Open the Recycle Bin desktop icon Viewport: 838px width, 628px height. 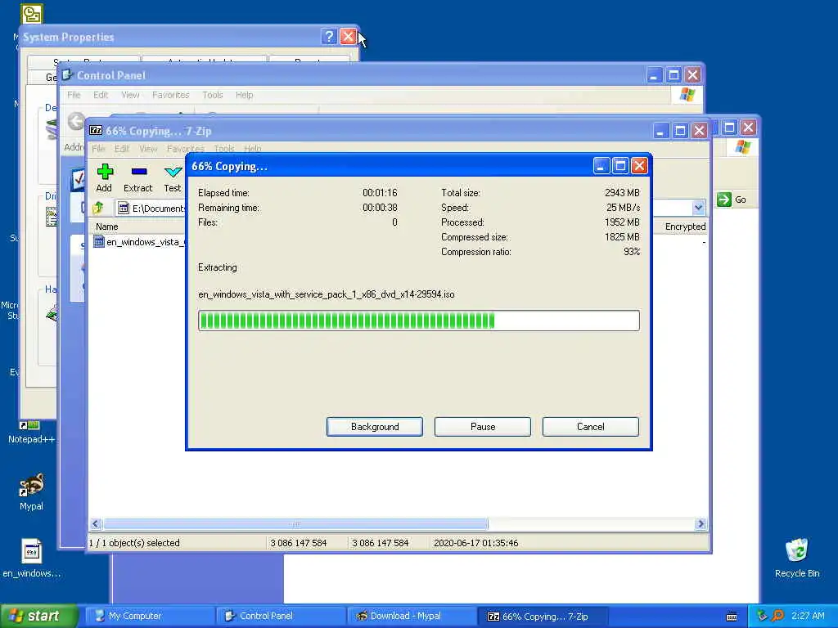[x=797, y=558]
